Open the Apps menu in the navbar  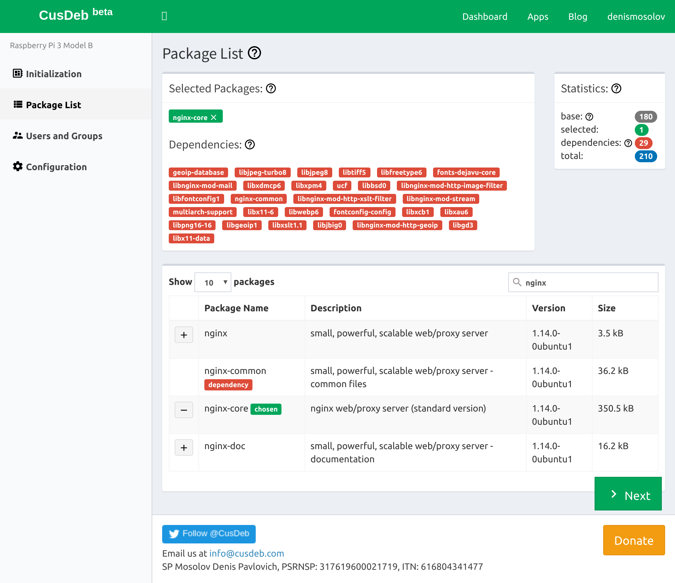(538, 16)
